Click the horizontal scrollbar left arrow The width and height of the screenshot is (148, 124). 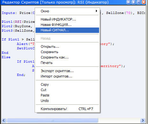(4, 120)
